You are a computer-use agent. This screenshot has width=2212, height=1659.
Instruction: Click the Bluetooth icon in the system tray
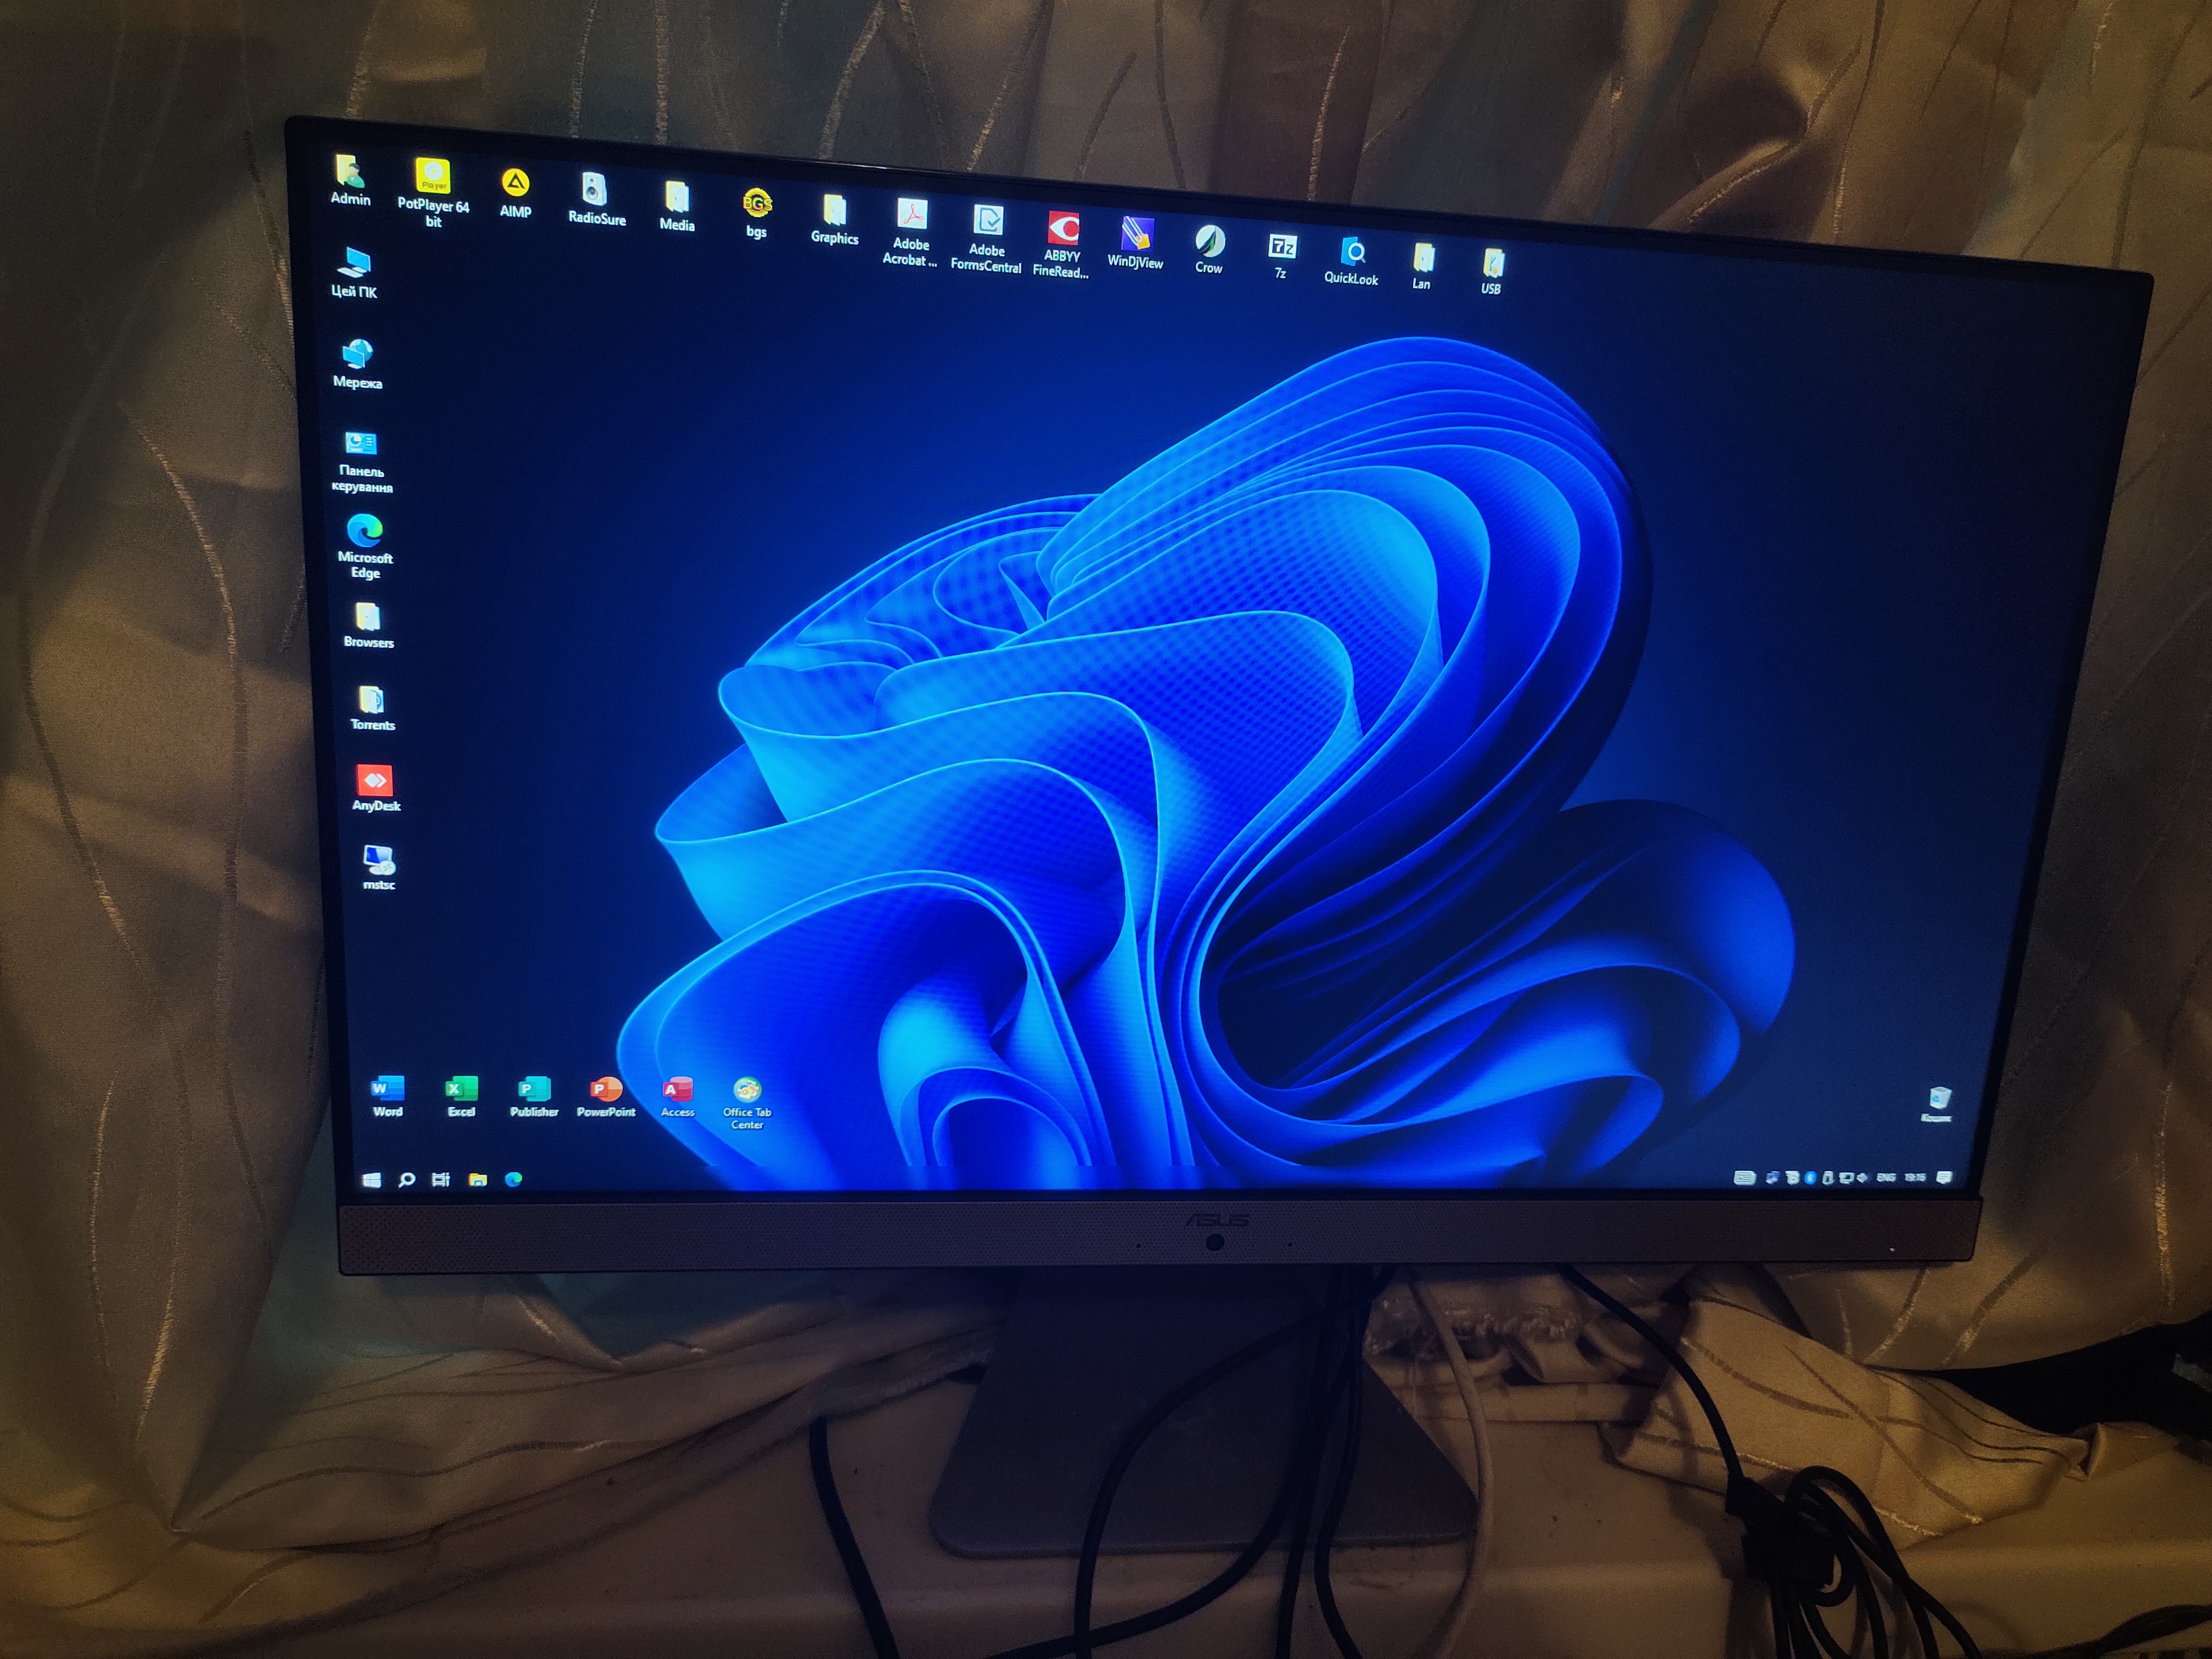(1810, 1178)
